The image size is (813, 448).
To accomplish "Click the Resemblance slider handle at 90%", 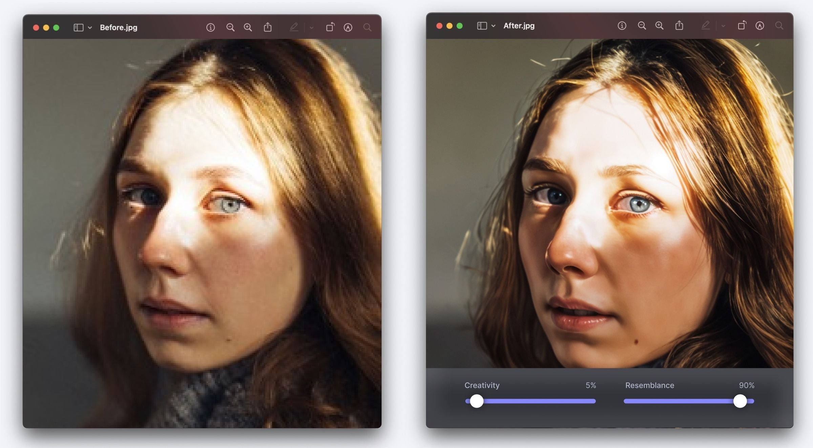I will pyautogui.click(x=740, y=401).
